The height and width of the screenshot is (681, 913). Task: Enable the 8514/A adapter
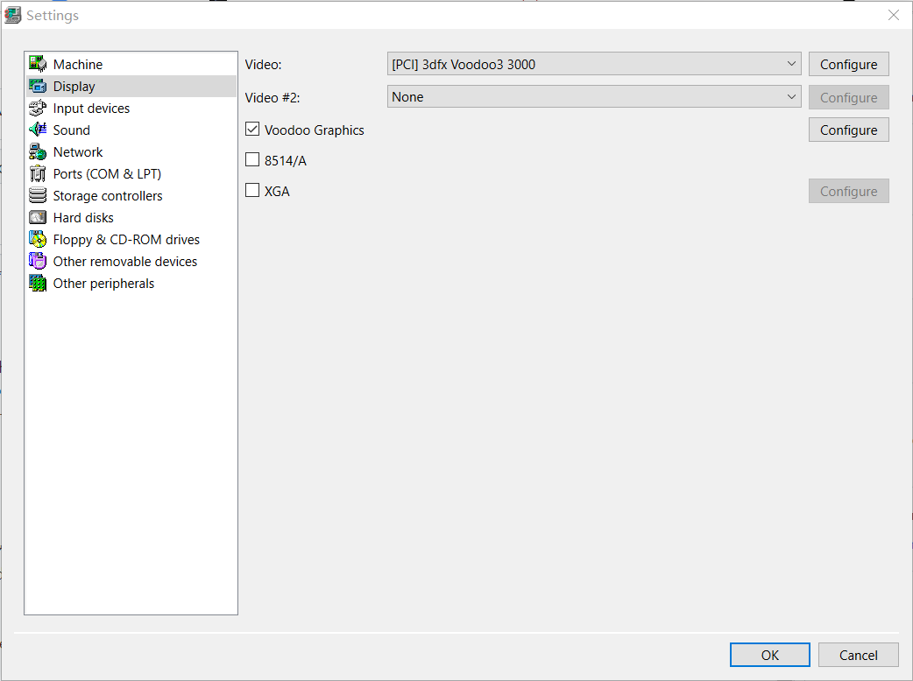[x=252, y=159]
